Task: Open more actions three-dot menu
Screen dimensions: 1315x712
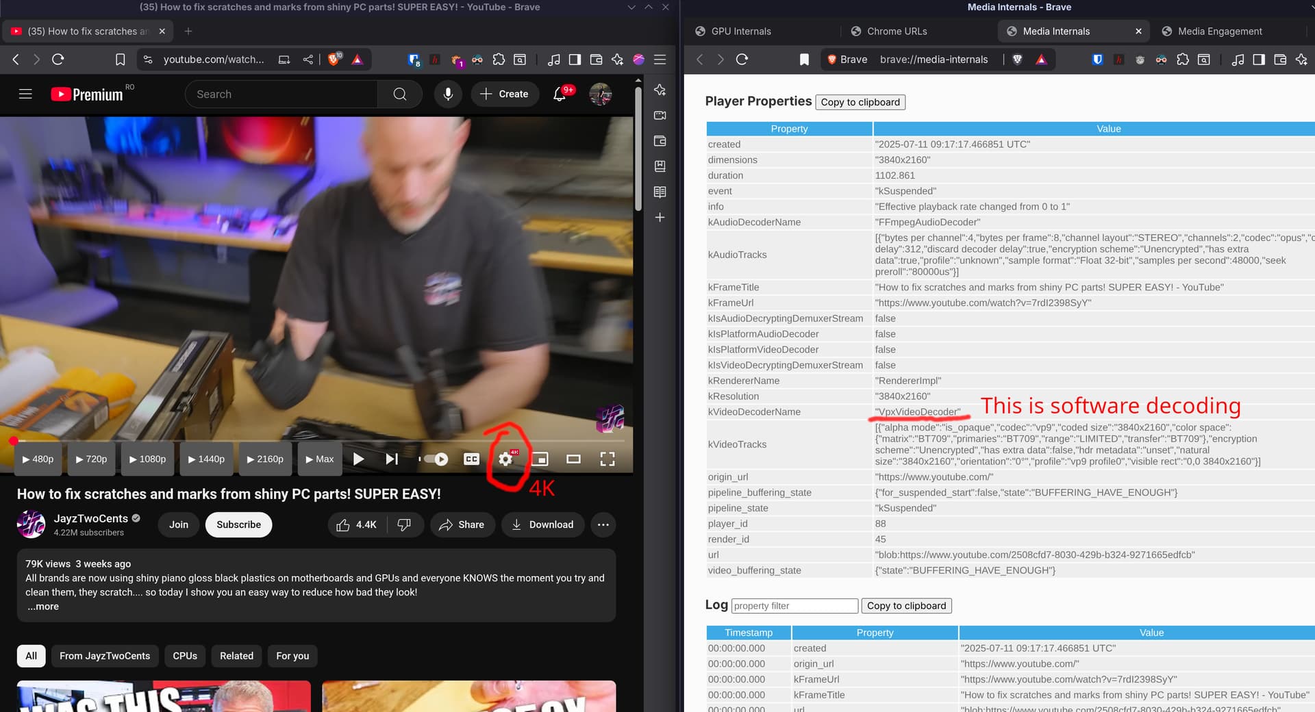Action: pos(603,524)
